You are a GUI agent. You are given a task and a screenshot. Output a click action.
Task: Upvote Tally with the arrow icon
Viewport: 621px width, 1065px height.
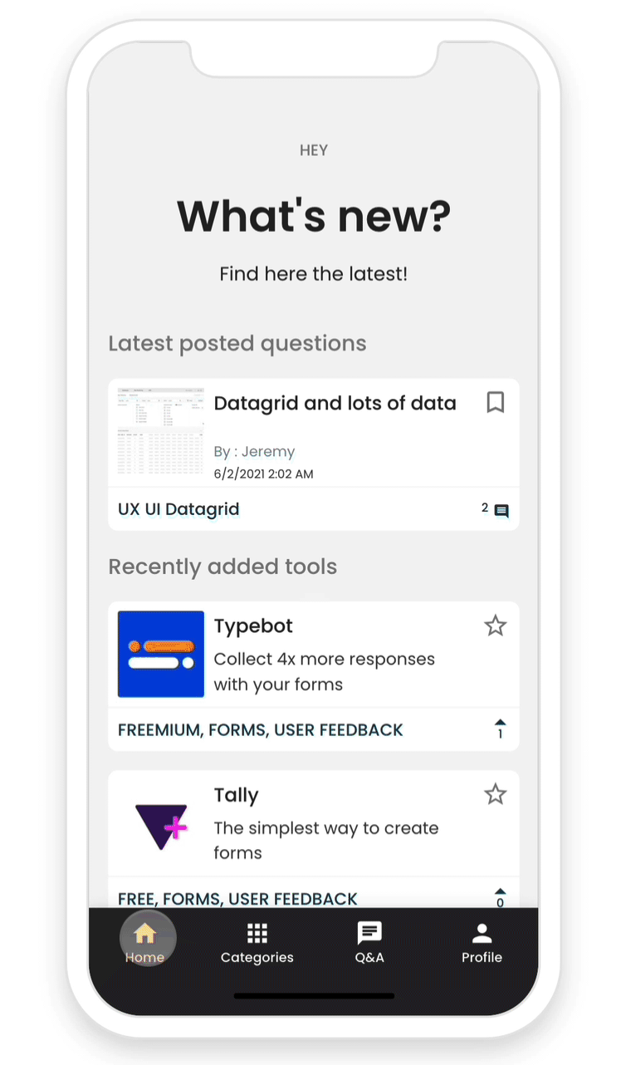coord(500,891)
